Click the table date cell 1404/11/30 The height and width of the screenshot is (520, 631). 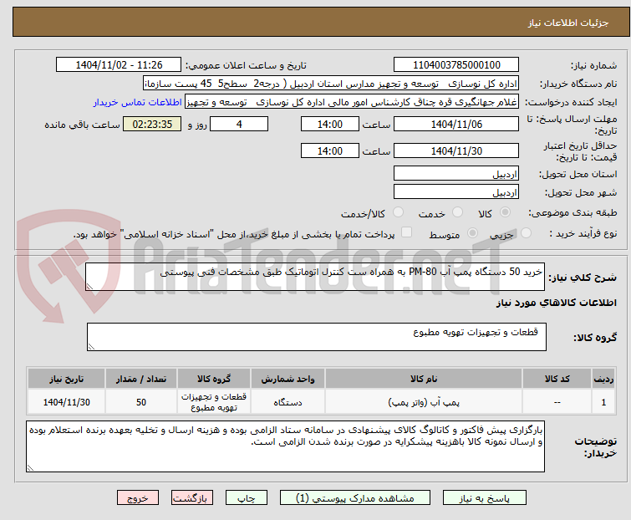pyautogui.click(x=66, y=401)
